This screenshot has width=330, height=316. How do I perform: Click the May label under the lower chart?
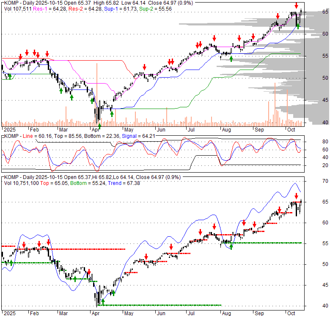(x=129, y=313)
